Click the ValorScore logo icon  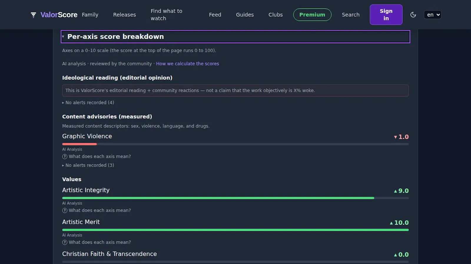pos(33,15)
